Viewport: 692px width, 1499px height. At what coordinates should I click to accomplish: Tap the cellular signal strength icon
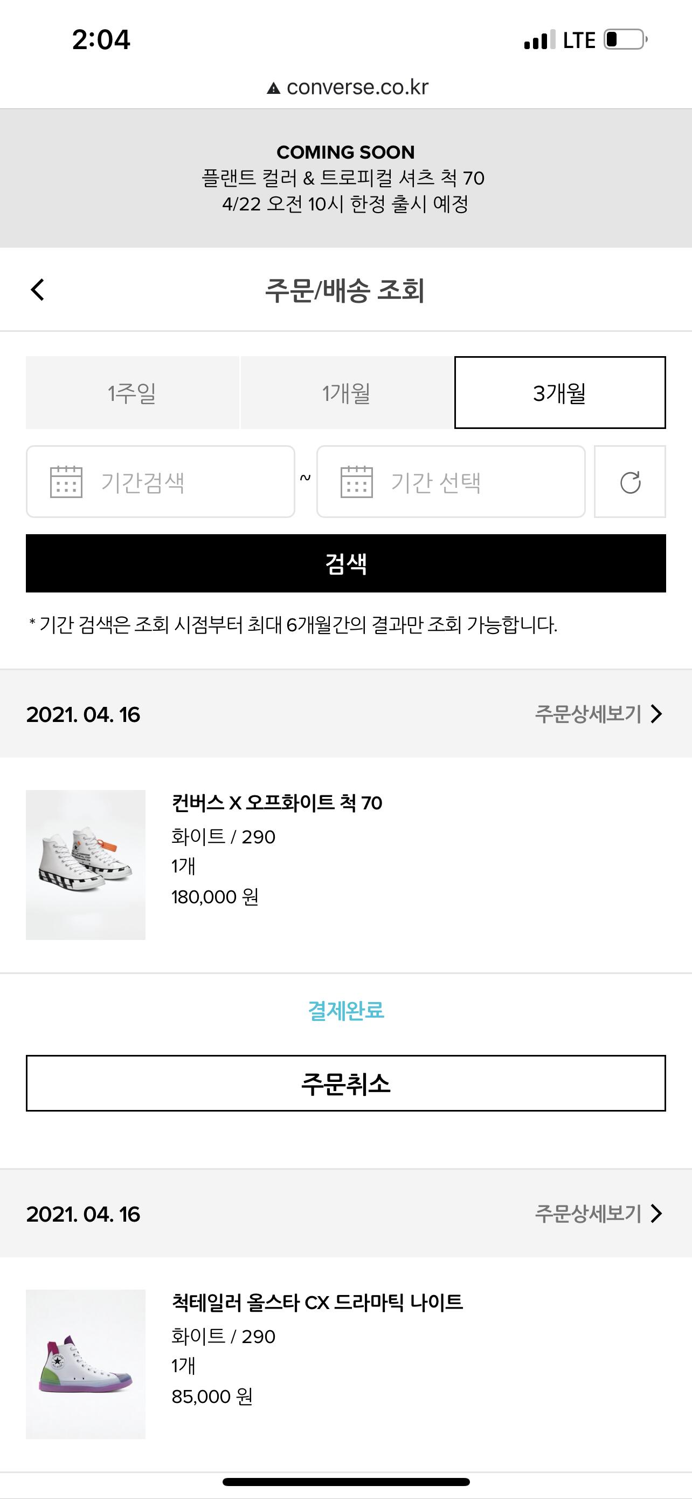tap(539, 40)
